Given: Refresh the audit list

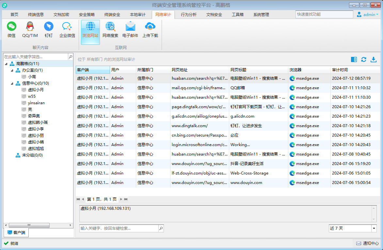Looking at the screenshot, I should (364, 59).
